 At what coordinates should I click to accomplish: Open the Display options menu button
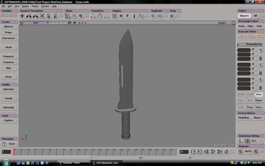147,15
